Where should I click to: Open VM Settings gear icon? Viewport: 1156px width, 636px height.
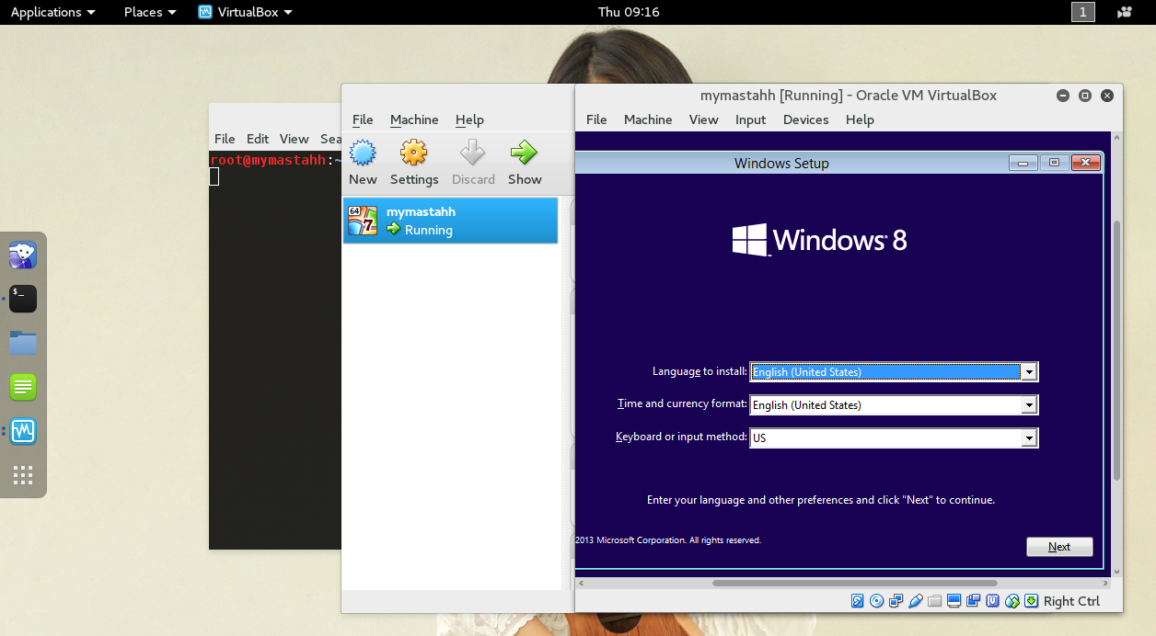(414, 153)
